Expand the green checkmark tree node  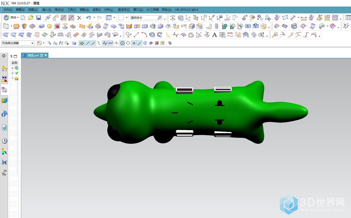tap(12, 73)
